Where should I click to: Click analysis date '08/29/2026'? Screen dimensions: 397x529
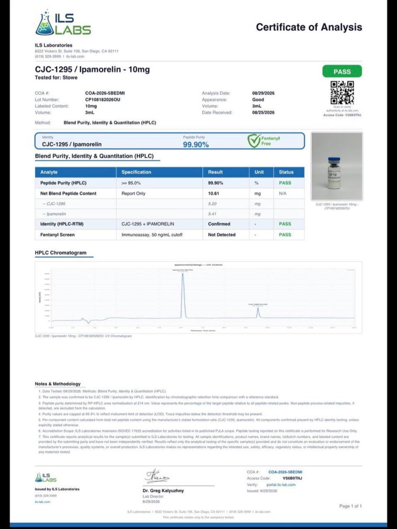pos(263,93)
